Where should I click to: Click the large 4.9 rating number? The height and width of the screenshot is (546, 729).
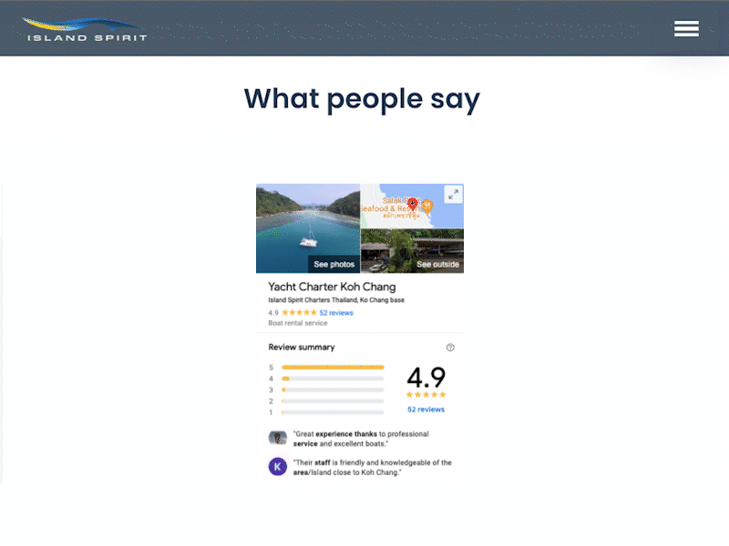(x=426, y=377)
